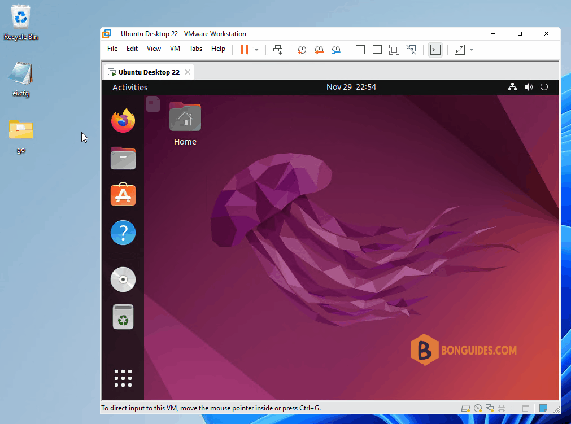Click the CD/DVD device status icon
The image size is (571, 424).
tap(478, 408)
